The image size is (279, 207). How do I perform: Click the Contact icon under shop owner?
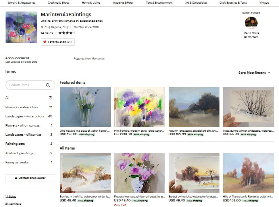[x=245, y=37]
